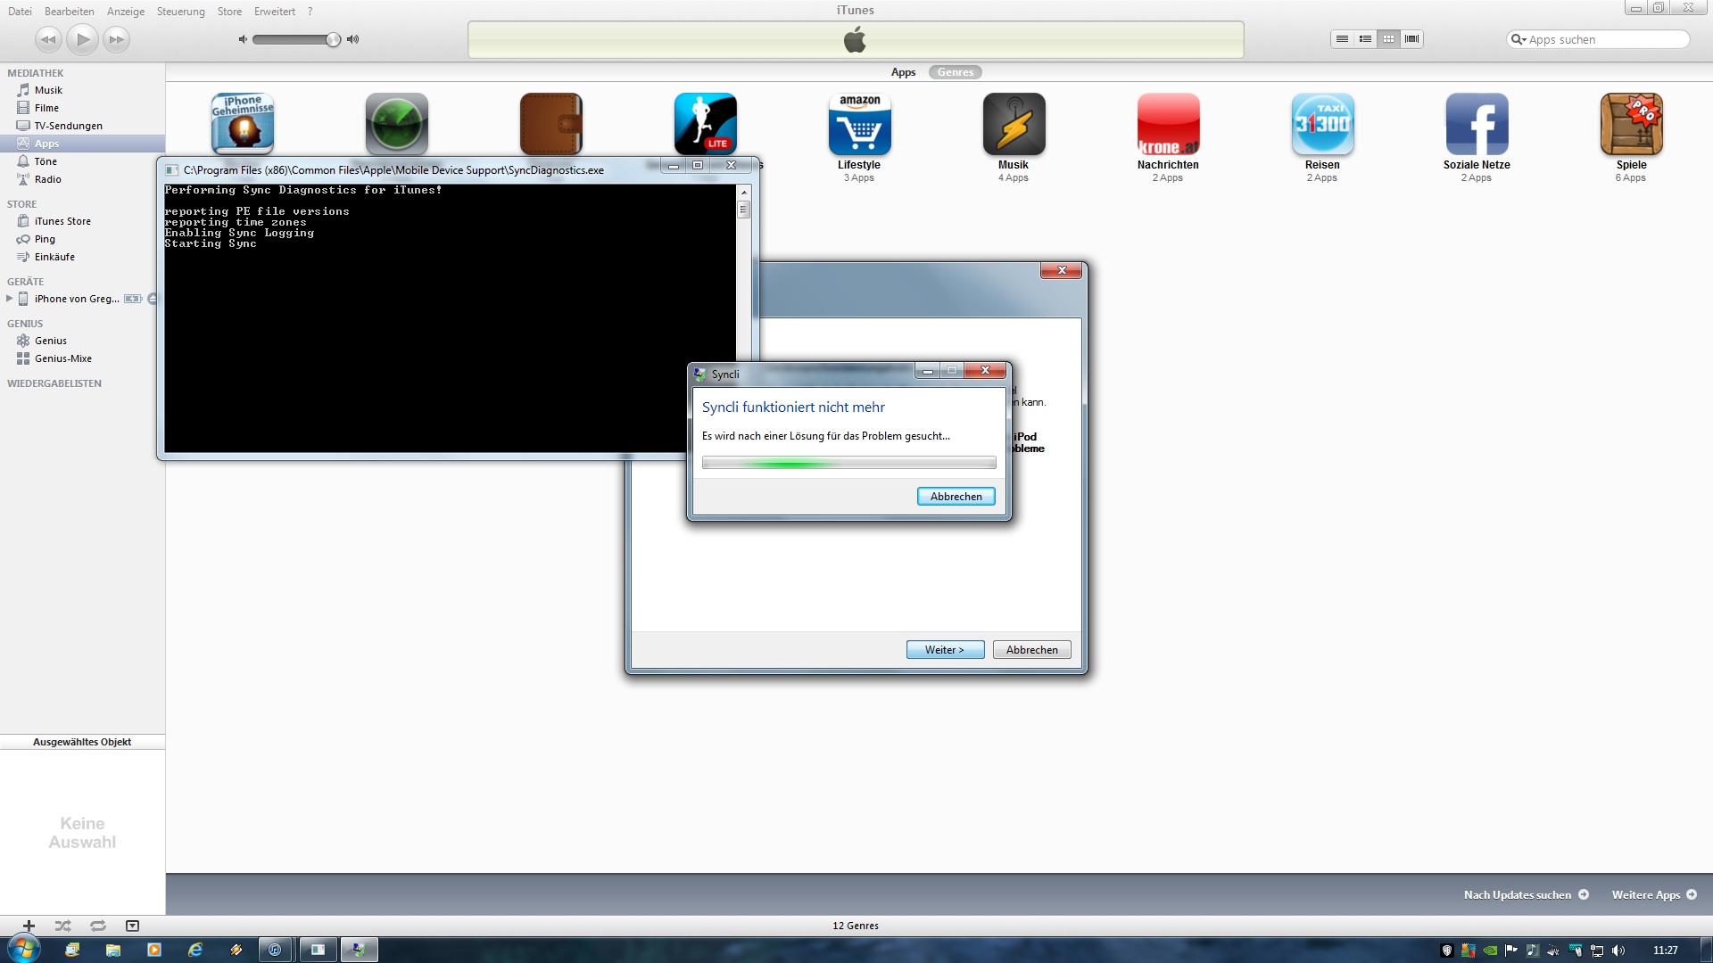This screenshot has height=963, width=1713.
Task: Click the Weiter > button
Action: click(x=945, y=650)
